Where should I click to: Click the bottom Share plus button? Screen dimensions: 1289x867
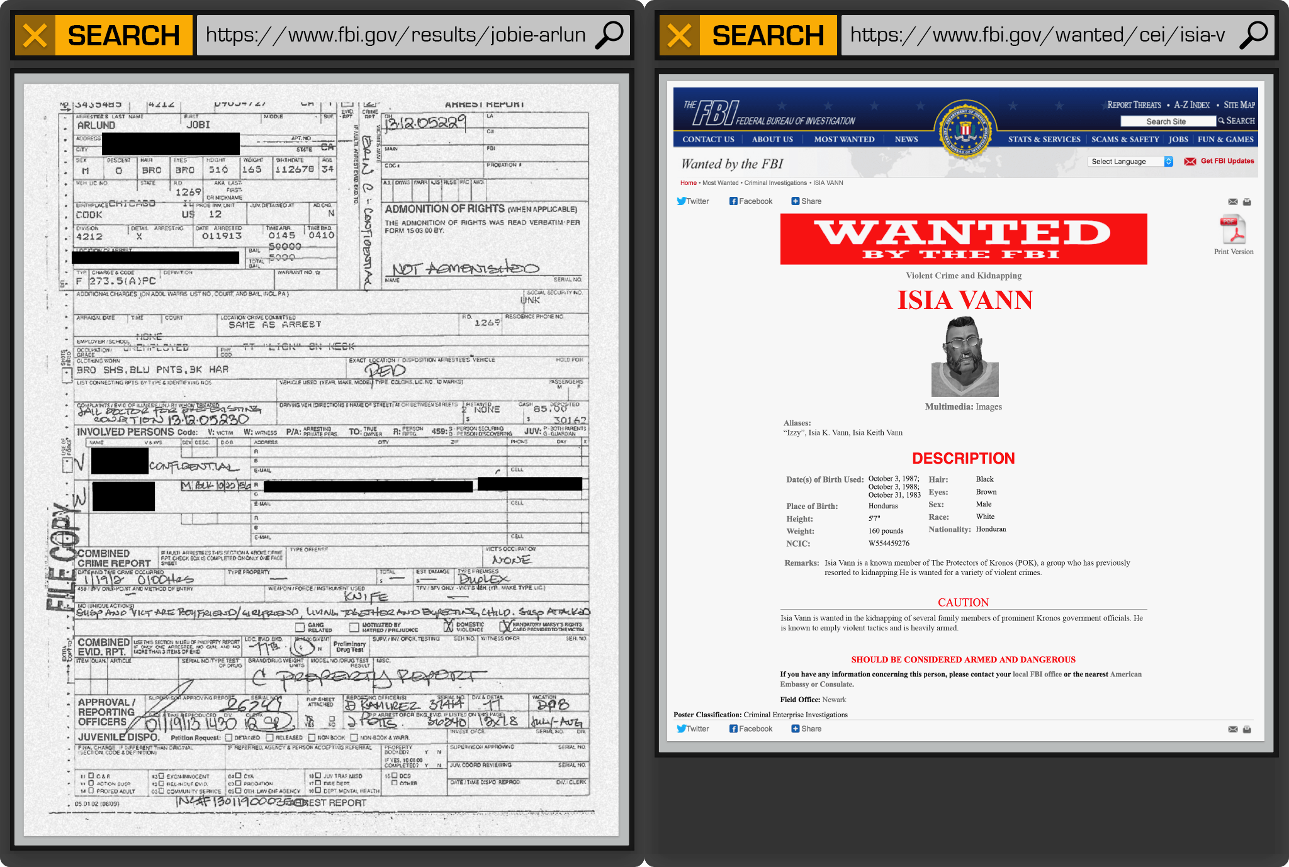point(796,729)
